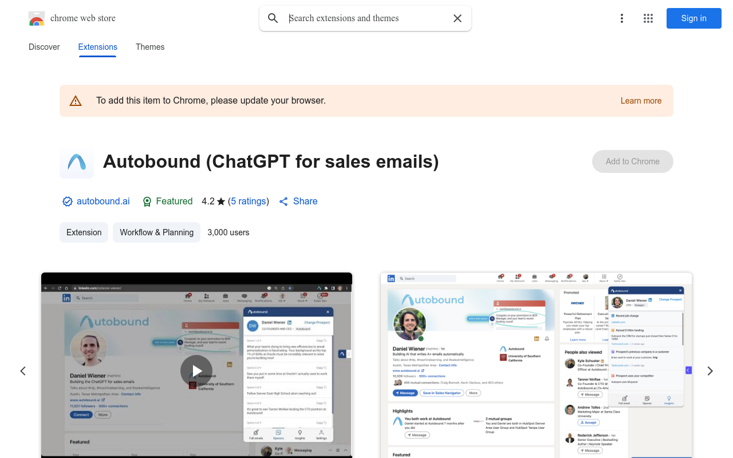The height and width of the screenshot is (458, 733).
Task: Click the Featured badge icon
Action: [x=147, y=202]
